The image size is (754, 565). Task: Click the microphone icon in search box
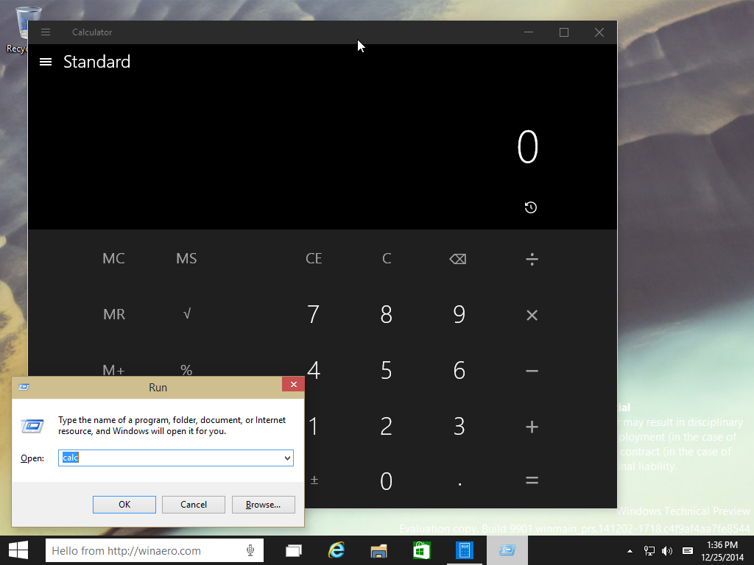click(x=250, y=550)
